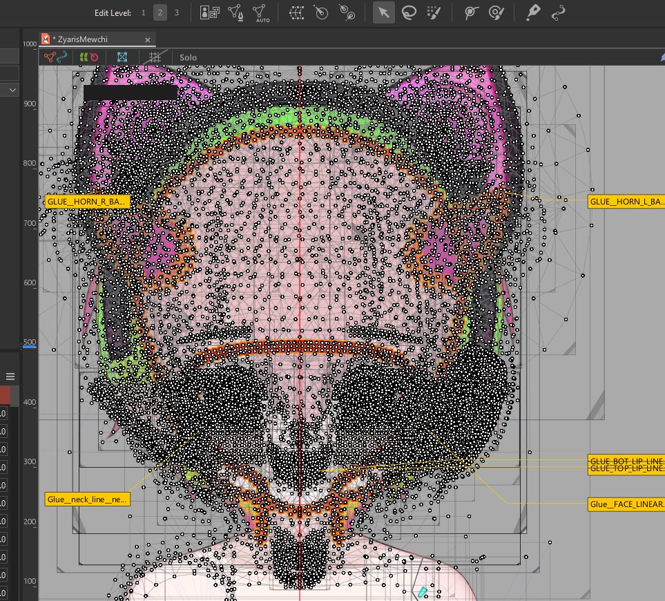Viewport: 665px width, 601px height.
Task: Open the texture atlas editor icon
Action: coord(209,12)
